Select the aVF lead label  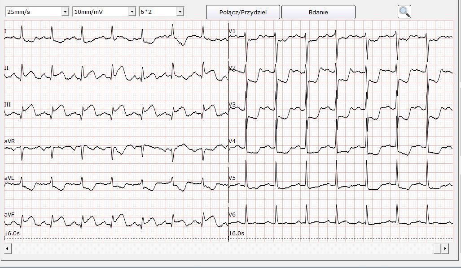pyautogui.click(x=9, y=214)
